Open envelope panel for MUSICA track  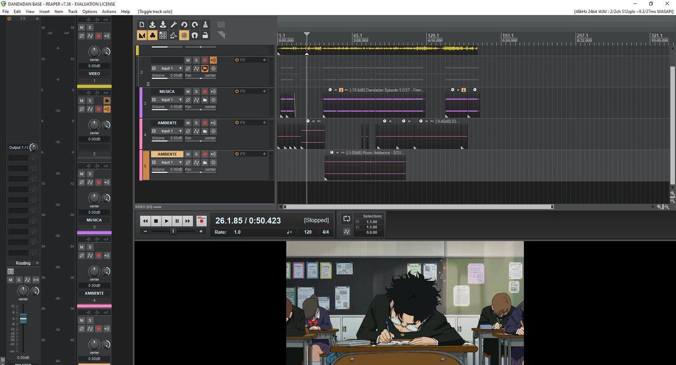pos(196,100)
